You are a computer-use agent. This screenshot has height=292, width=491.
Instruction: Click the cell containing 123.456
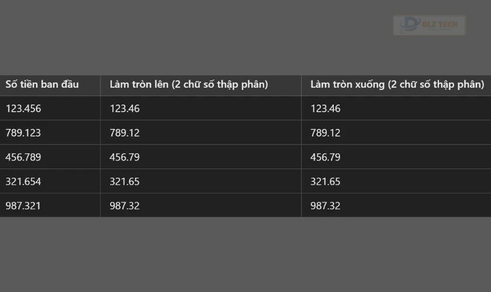point(50,108)
